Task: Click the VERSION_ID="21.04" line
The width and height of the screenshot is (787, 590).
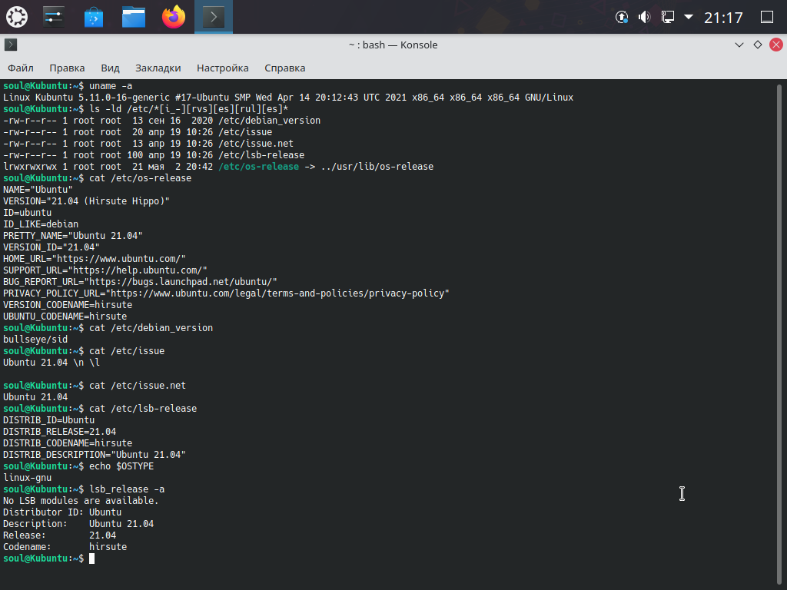Action: [51, 247]
